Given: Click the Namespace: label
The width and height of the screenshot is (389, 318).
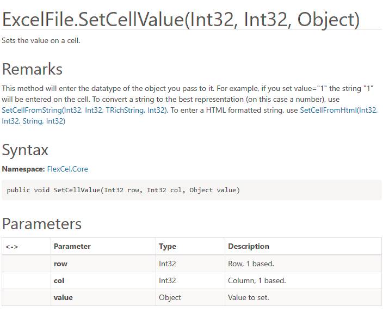Looking at the screenshot, I should click(23, 169).
